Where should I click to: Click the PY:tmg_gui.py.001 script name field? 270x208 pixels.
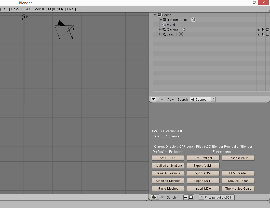219,197
